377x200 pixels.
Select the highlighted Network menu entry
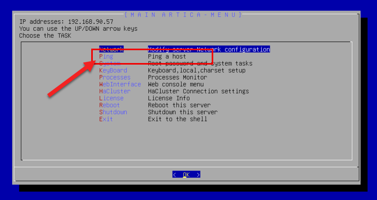[112, 49]
